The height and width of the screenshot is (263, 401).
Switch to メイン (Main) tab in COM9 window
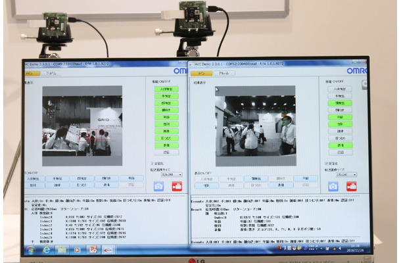point(32,74)
